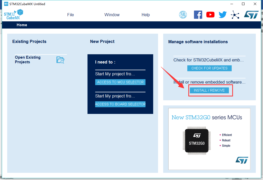This screenshot has width=263, height=180.
Task: Click the 'Existing Projects' heading
Action: 29,41
